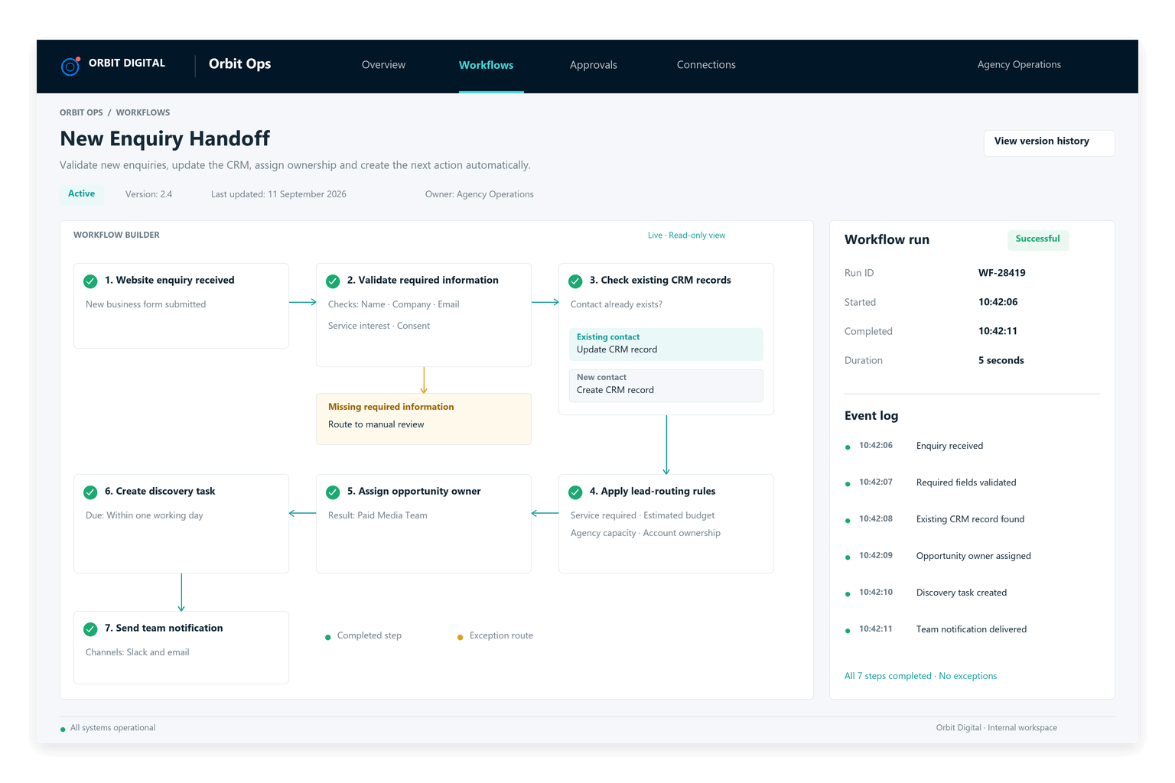Click the dot beside Discovery task created event
The image size is (1175, 783).
click(x=848, y=594)
